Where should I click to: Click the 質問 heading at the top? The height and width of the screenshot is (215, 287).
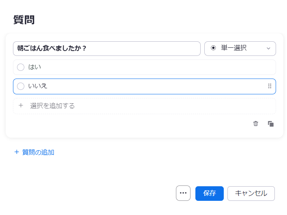pyautogui.click(x=24, y=20)
